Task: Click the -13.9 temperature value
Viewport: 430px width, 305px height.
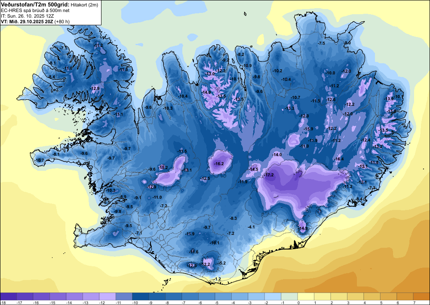Action: pos(389,99)
